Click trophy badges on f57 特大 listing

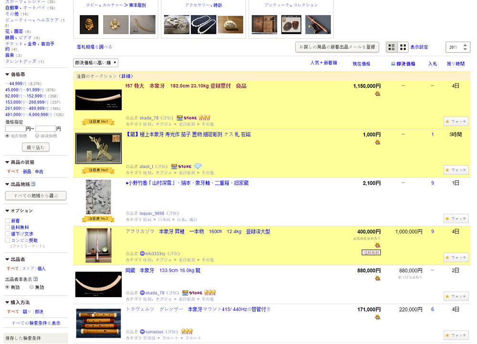[205, 118]
